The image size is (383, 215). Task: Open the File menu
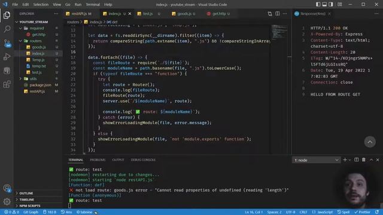tap(15, 4)
